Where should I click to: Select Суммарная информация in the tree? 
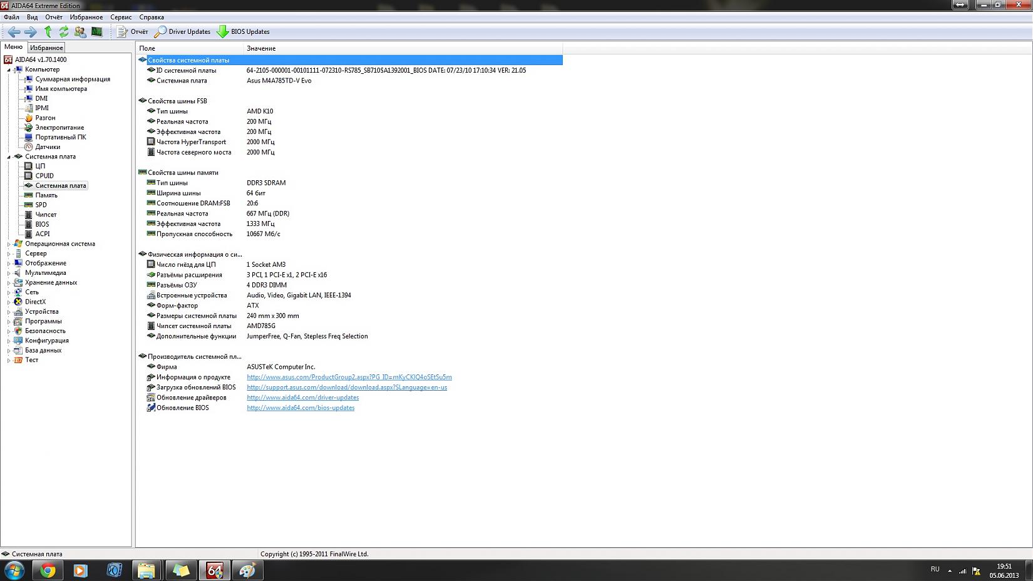[73, 79]
